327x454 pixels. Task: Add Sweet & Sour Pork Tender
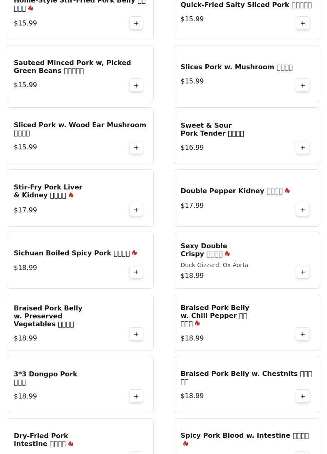point(303,148)
